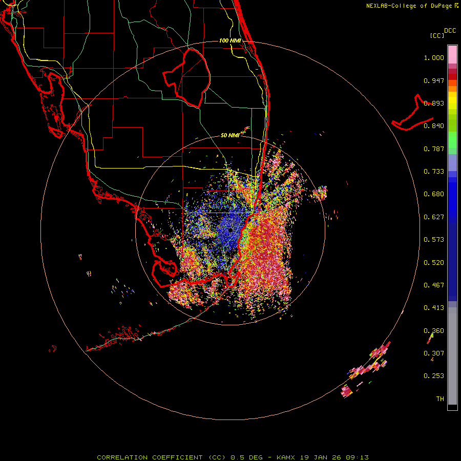Click the Correlation Coefficient KAMX caption text

point(233,457)
